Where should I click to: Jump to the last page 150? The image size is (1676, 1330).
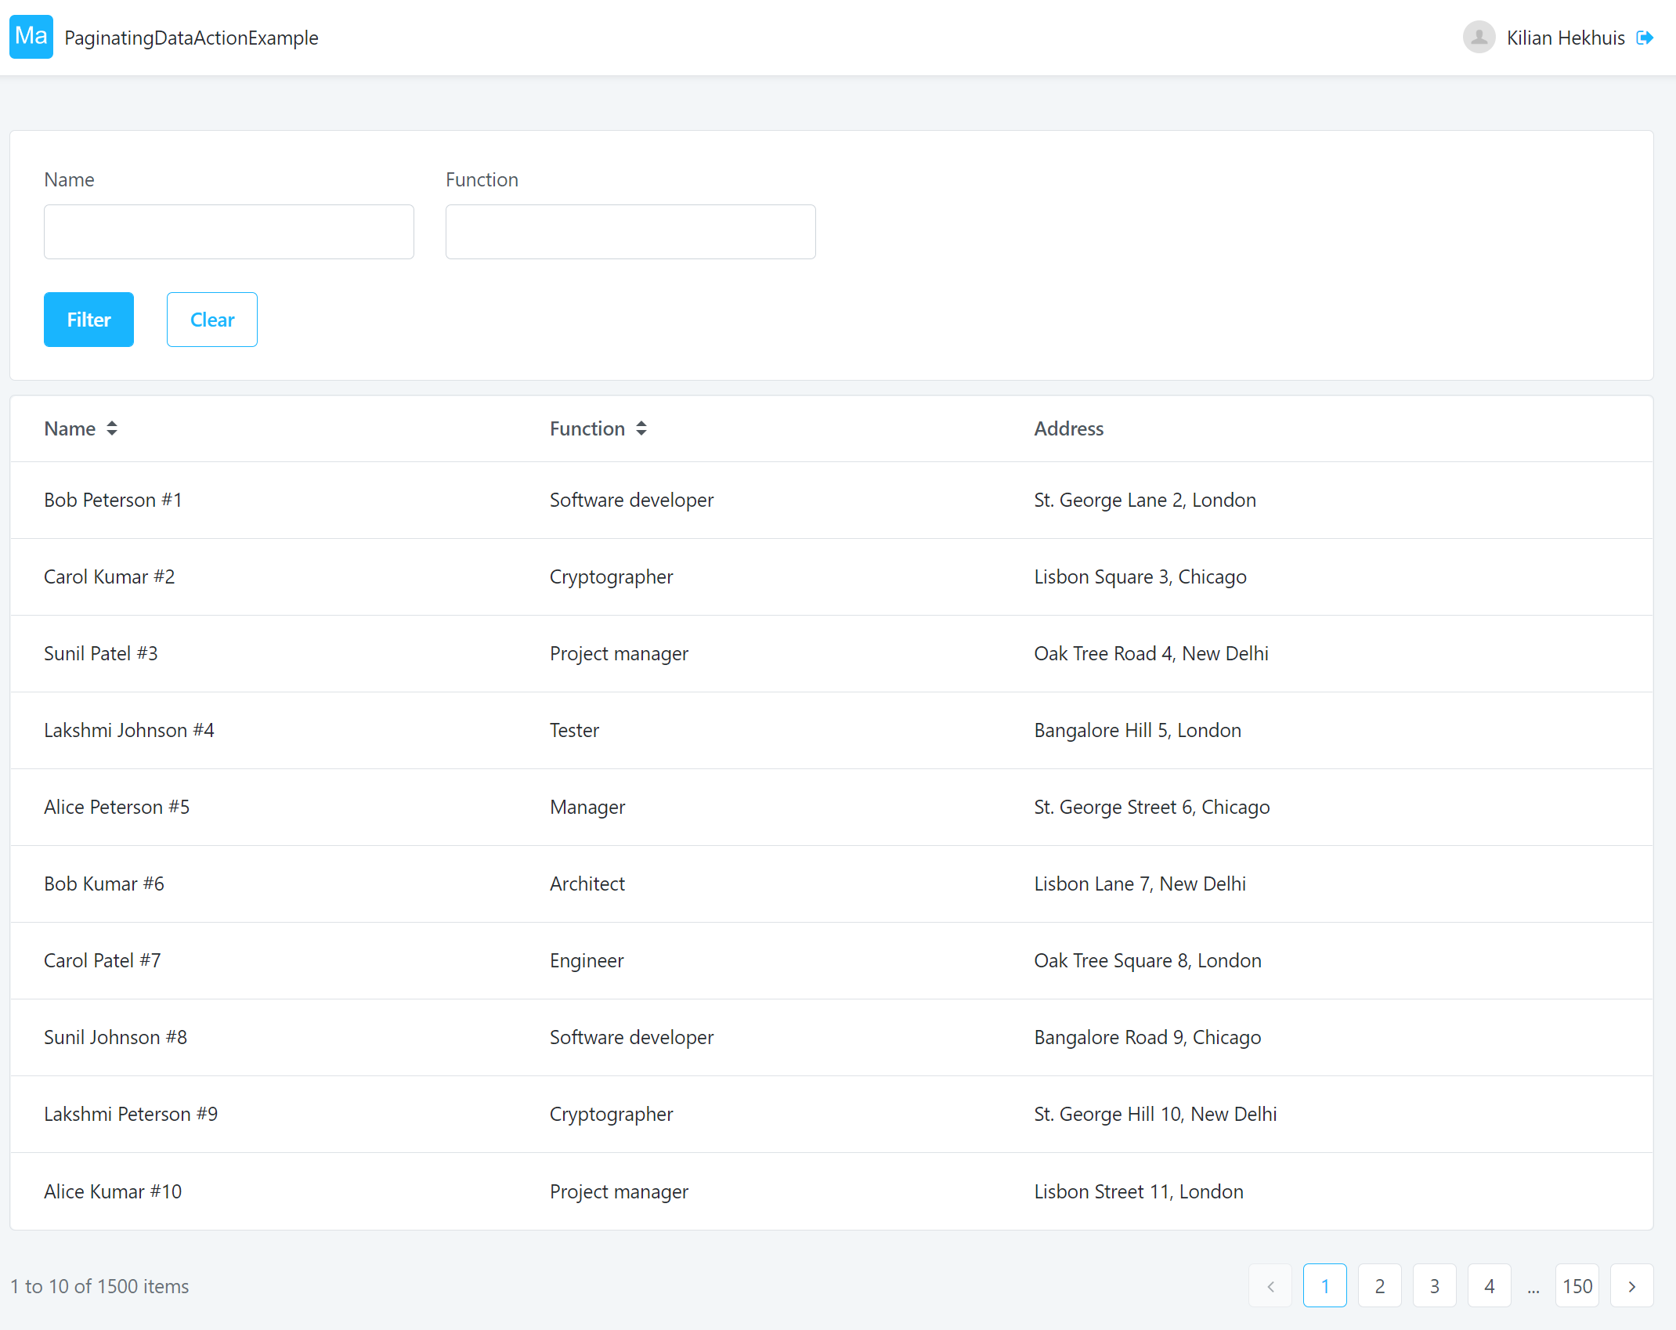pyautogui.click(x=1577, y=1285)
